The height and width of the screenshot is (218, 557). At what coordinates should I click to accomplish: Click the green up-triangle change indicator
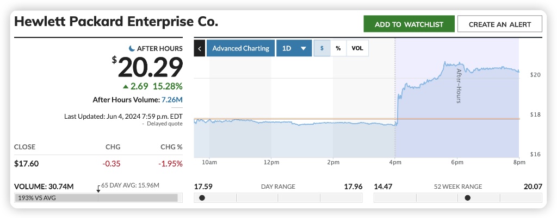point(126,86)
